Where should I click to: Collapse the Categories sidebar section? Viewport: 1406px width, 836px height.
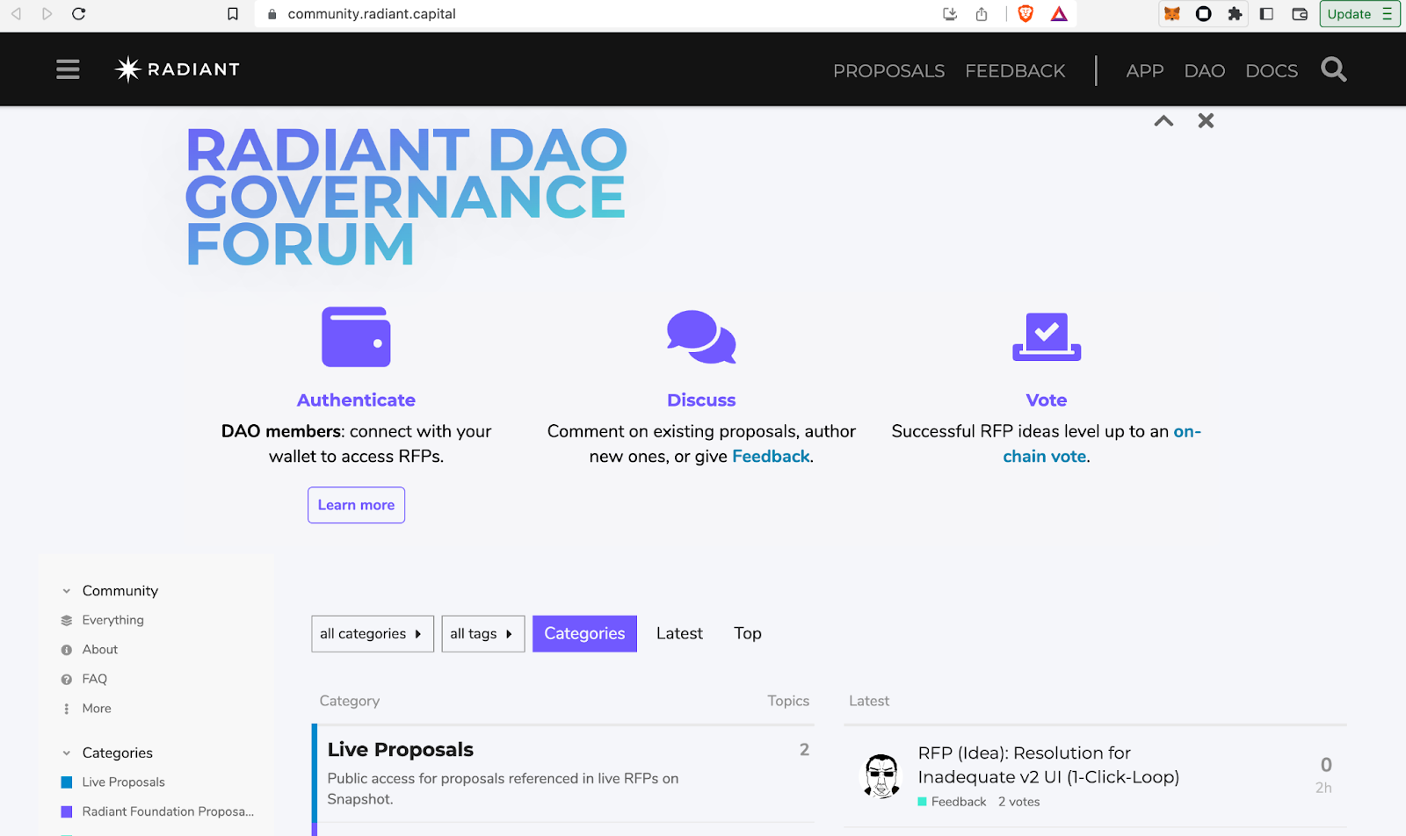(x=67, y=753)
